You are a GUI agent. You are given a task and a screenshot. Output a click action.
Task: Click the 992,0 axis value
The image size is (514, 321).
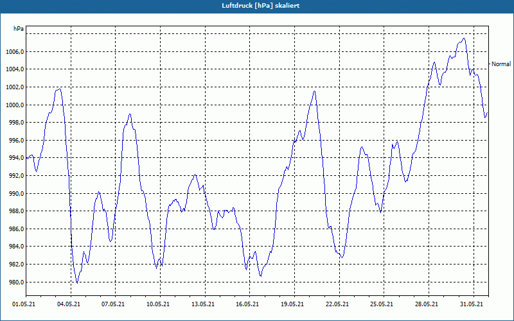(17, 176)
